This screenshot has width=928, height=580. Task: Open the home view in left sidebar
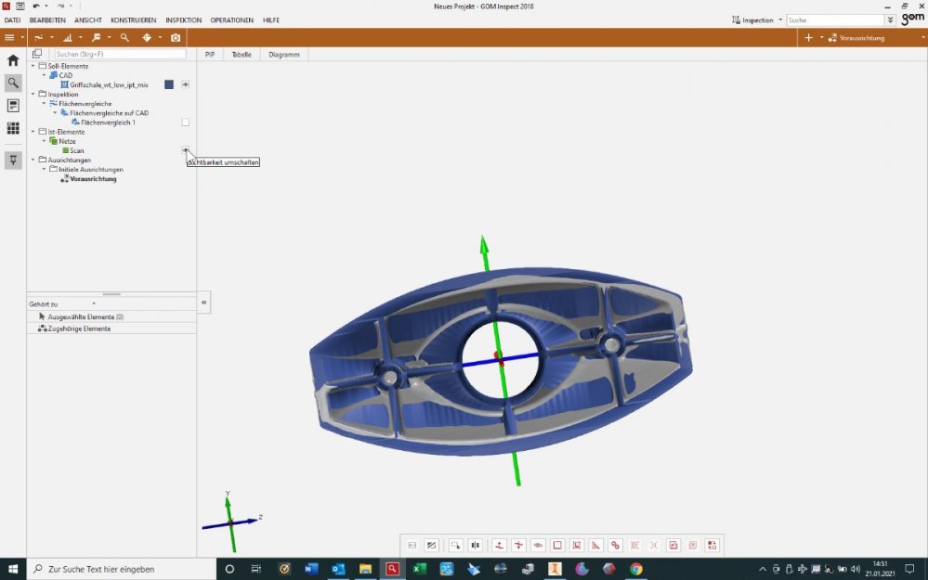tap(13, 60)
